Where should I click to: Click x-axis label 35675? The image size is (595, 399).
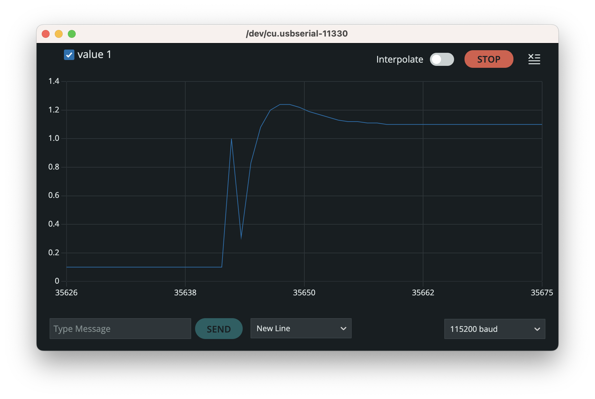[542, 292]
